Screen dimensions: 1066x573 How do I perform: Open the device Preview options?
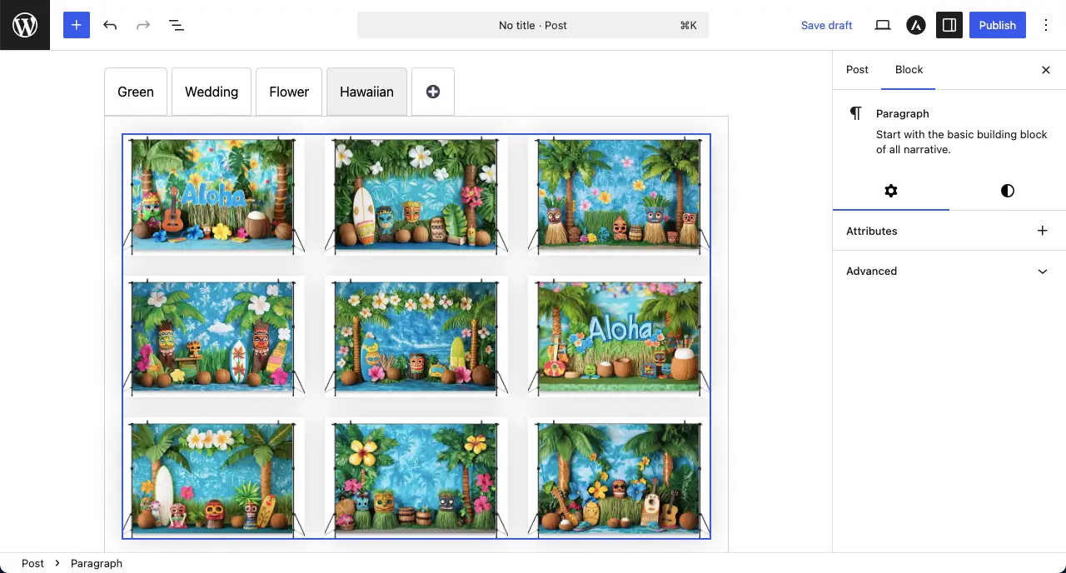tap(882, 25)
